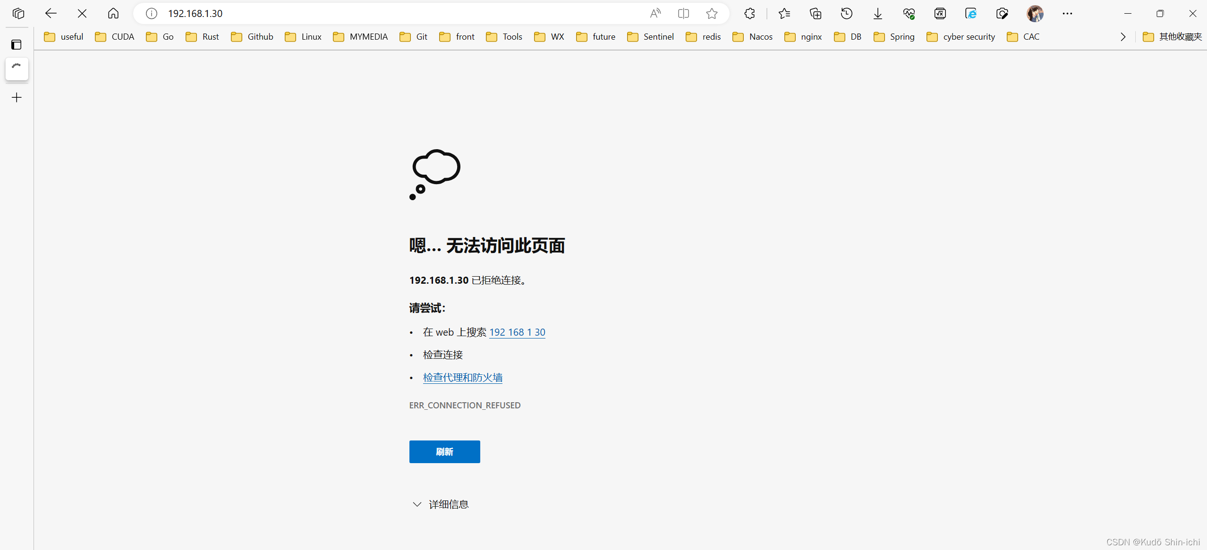
Task: Open the MYMEDIA bookmark folder
Action: (x=361, y=37)
